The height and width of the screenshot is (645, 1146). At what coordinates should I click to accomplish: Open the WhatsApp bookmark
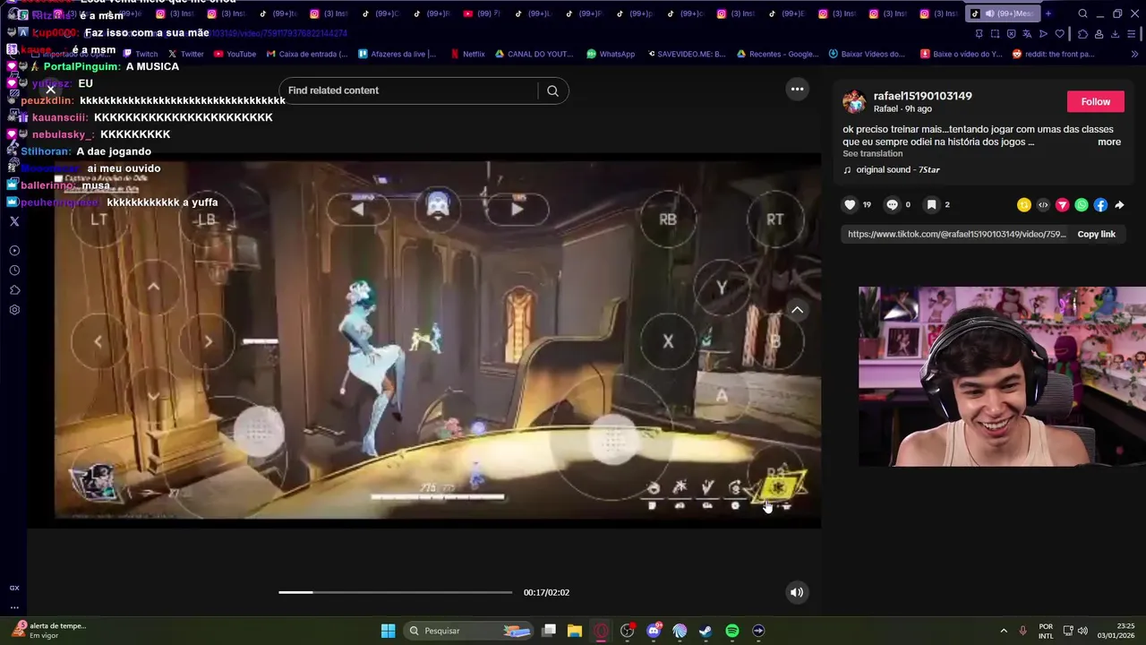pyautogui.click(x=611, y=54)
